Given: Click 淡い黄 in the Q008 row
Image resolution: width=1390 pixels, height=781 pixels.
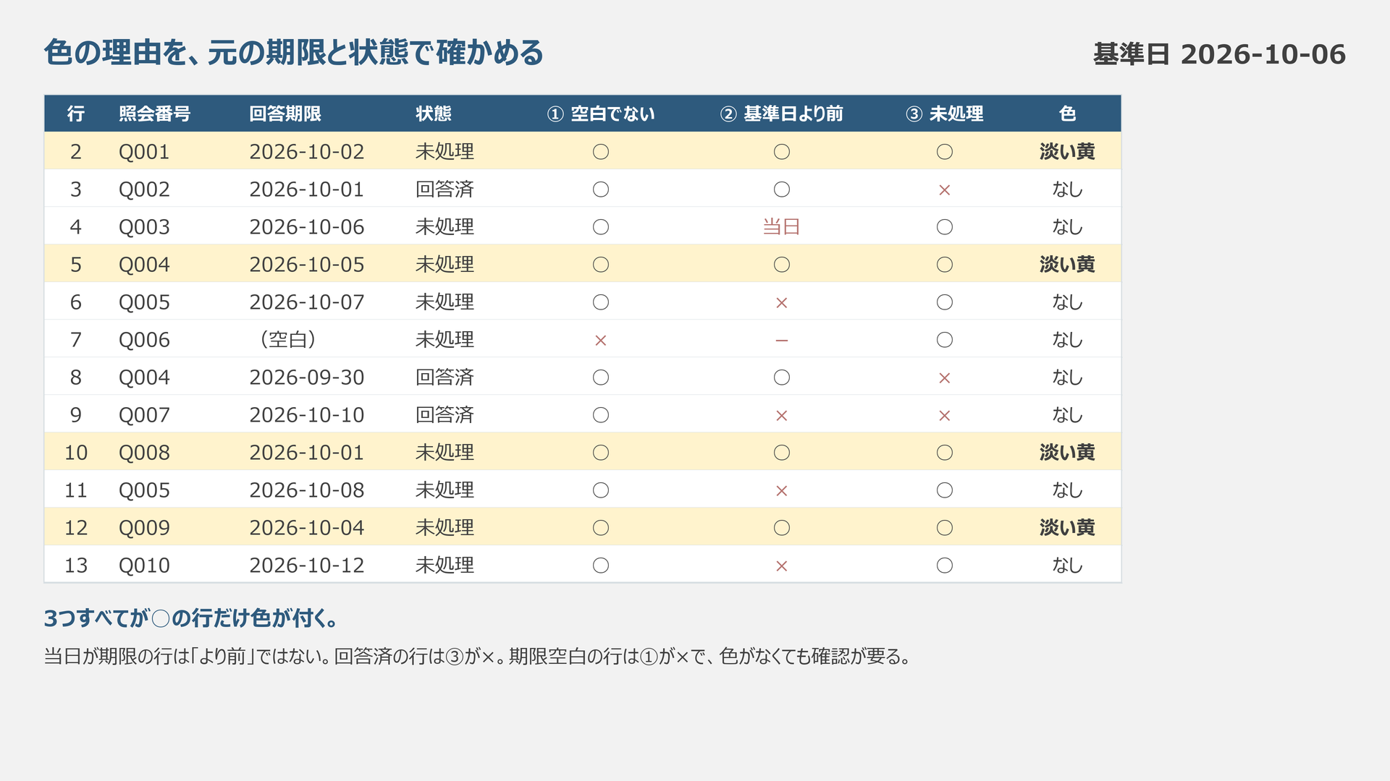Looking at the screenshot, I should (x=1067, y=453).
